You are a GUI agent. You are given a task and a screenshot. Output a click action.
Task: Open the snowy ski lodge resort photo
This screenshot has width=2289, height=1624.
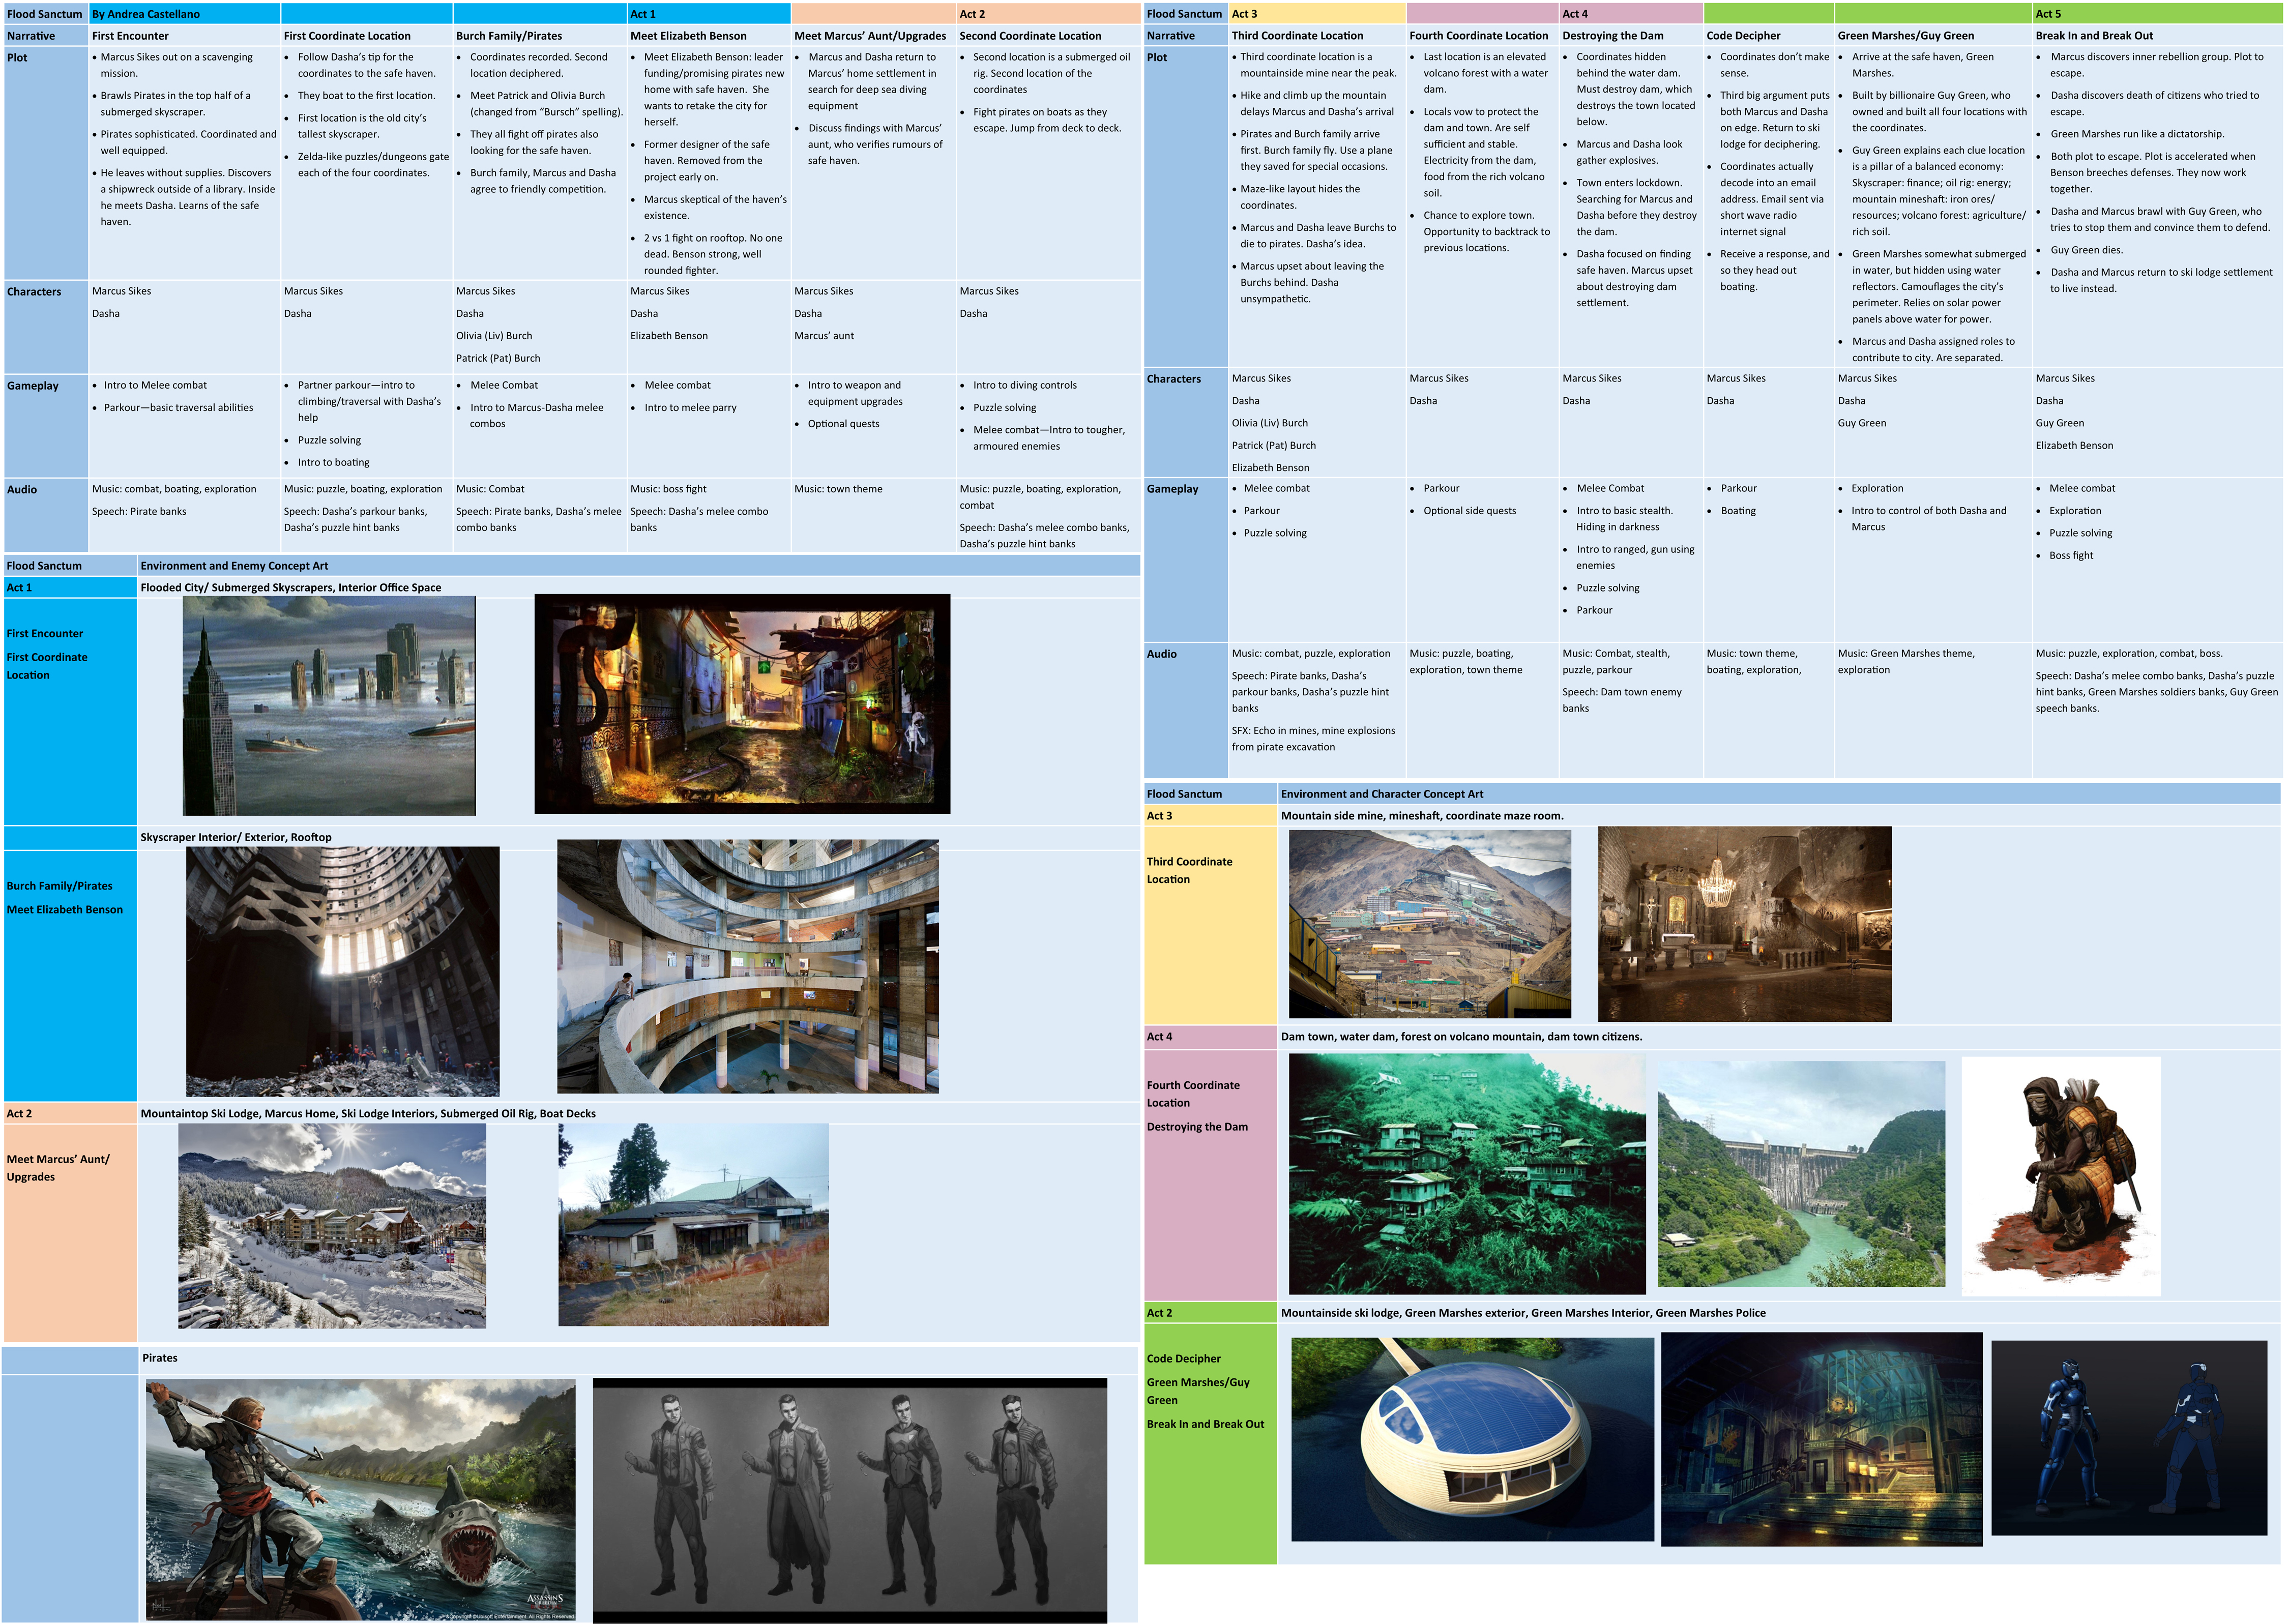pos(332,1225)
